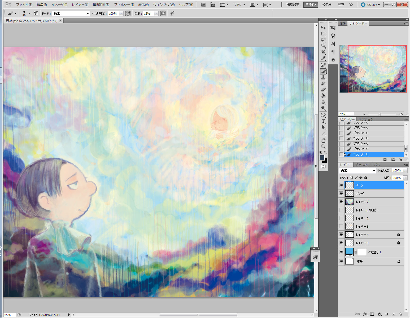Delete layer using Layers panel trash icon
Screen dimensions: 410x318
pyautogui.click(x=401, y=314)
